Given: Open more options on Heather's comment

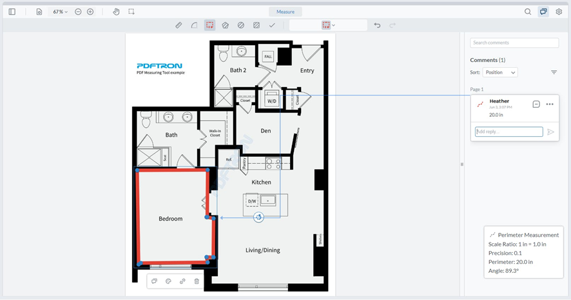Looking at the screenshot, I should pyautogui.click(x=550, y=105).
